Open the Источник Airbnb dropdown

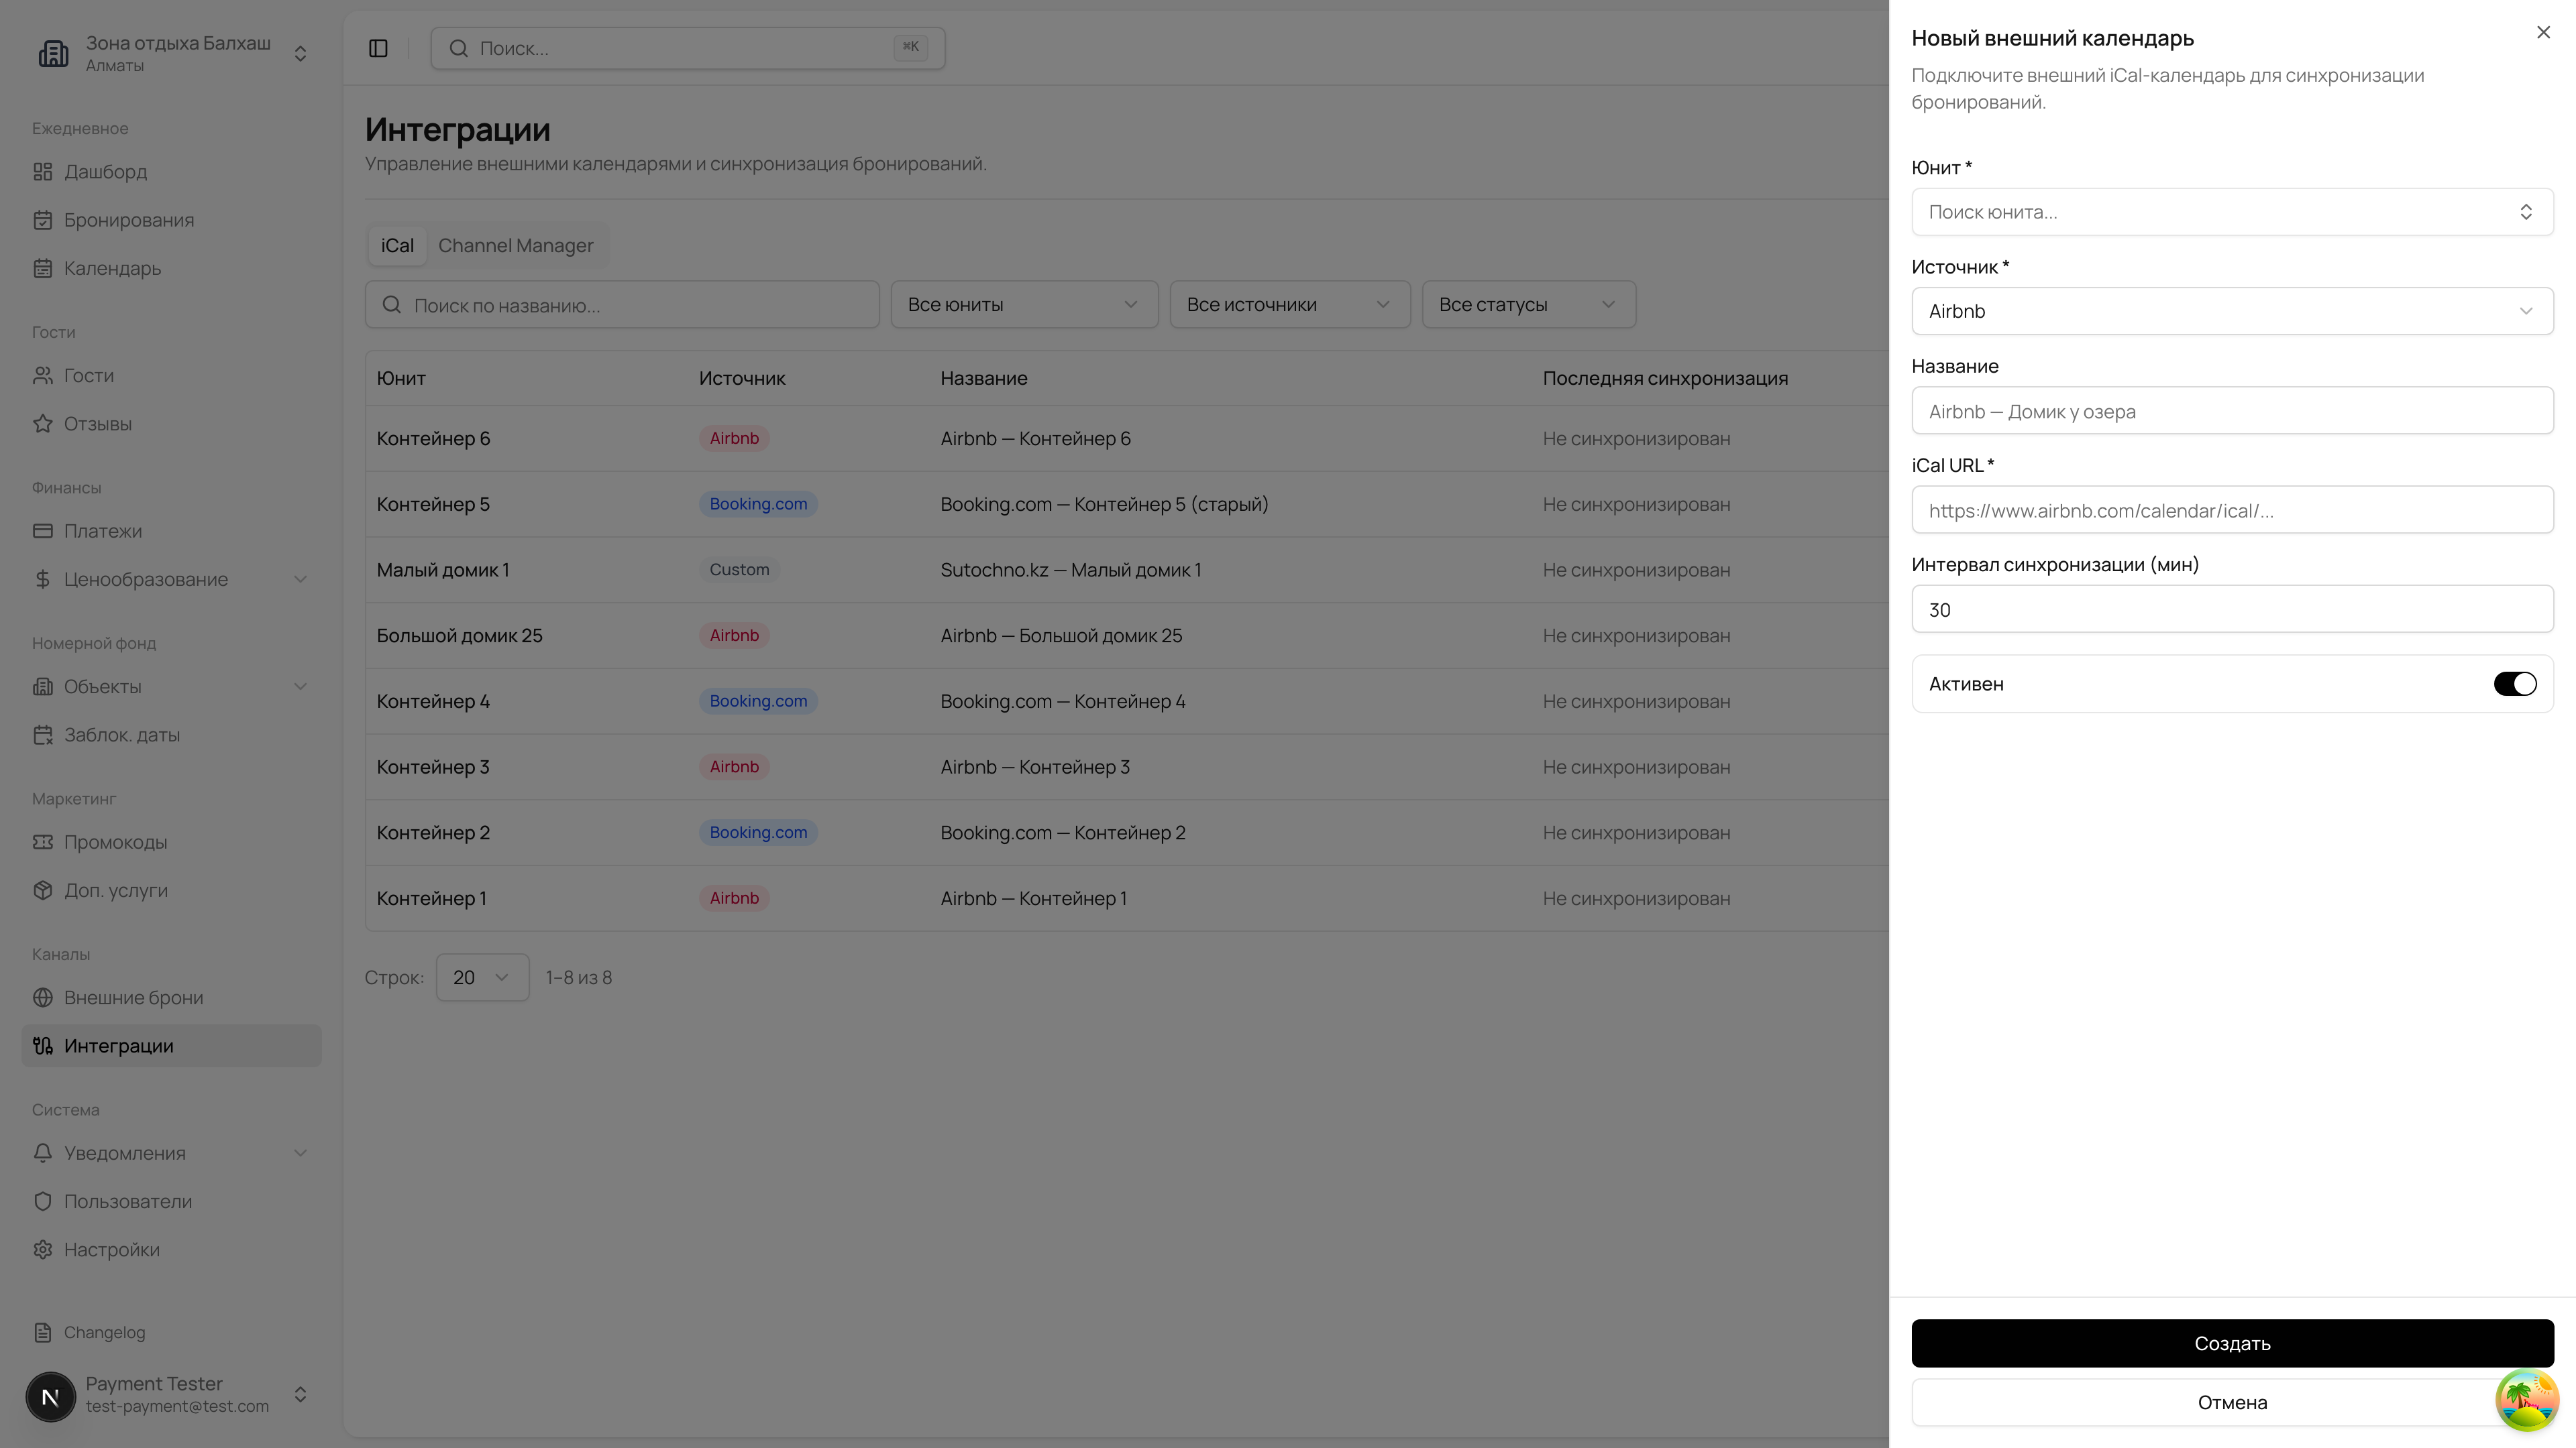2231,311
